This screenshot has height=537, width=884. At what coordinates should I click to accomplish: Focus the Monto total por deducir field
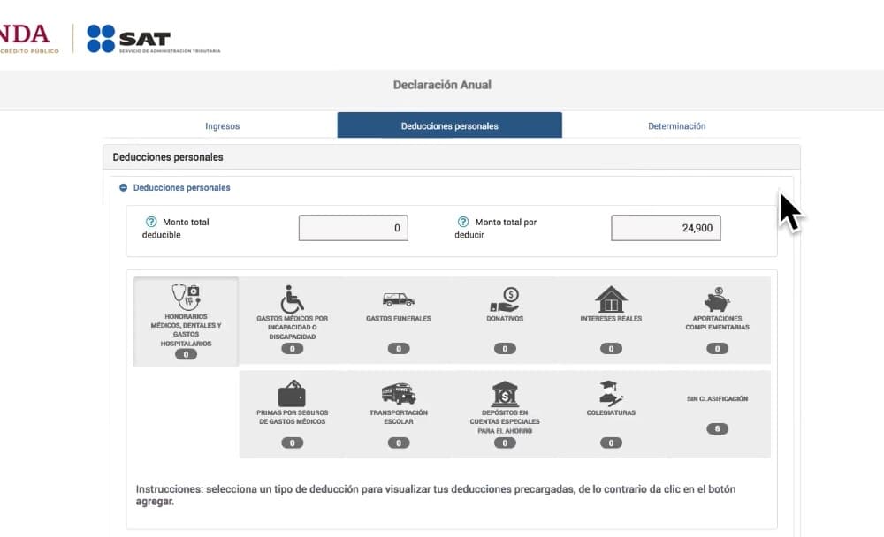[665, 228]
